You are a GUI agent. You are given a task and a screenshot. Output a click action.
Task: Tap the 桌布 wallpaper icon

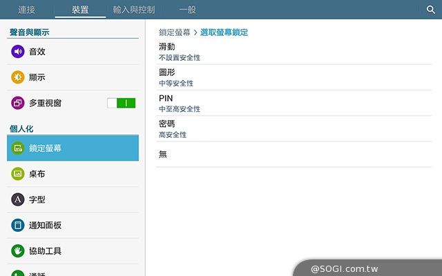pos(18,174)
